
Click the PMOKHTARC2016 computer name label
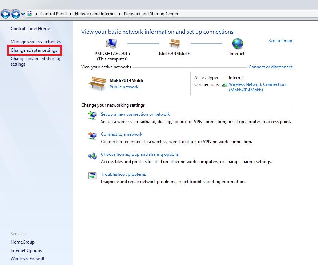112,54
